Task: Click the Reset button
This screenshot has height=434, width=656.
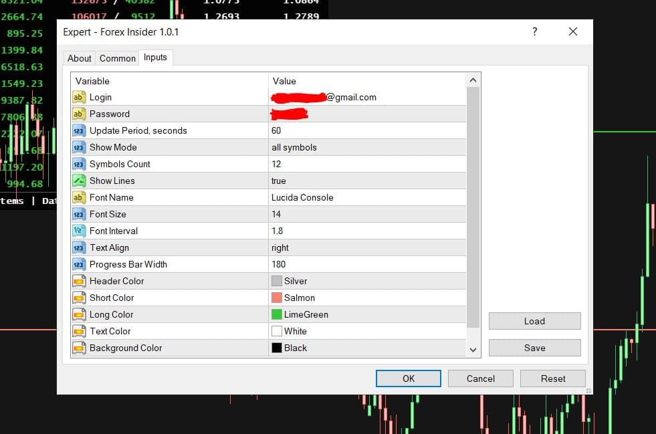Action: (x=552, y=378)
